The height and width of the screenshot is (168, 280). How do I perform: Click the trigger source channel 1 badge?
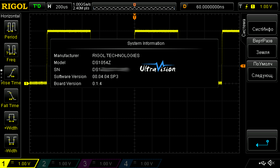[x=253, y=7]
